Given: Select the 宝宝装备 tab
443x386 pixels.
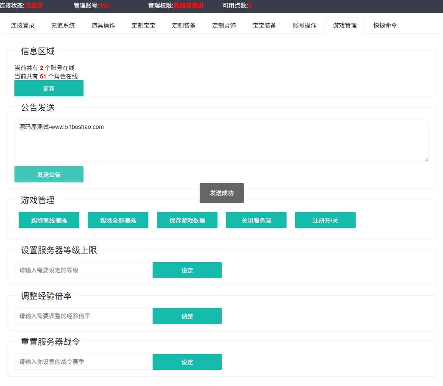Looking at the screenshot, I should tap(265, 25).
